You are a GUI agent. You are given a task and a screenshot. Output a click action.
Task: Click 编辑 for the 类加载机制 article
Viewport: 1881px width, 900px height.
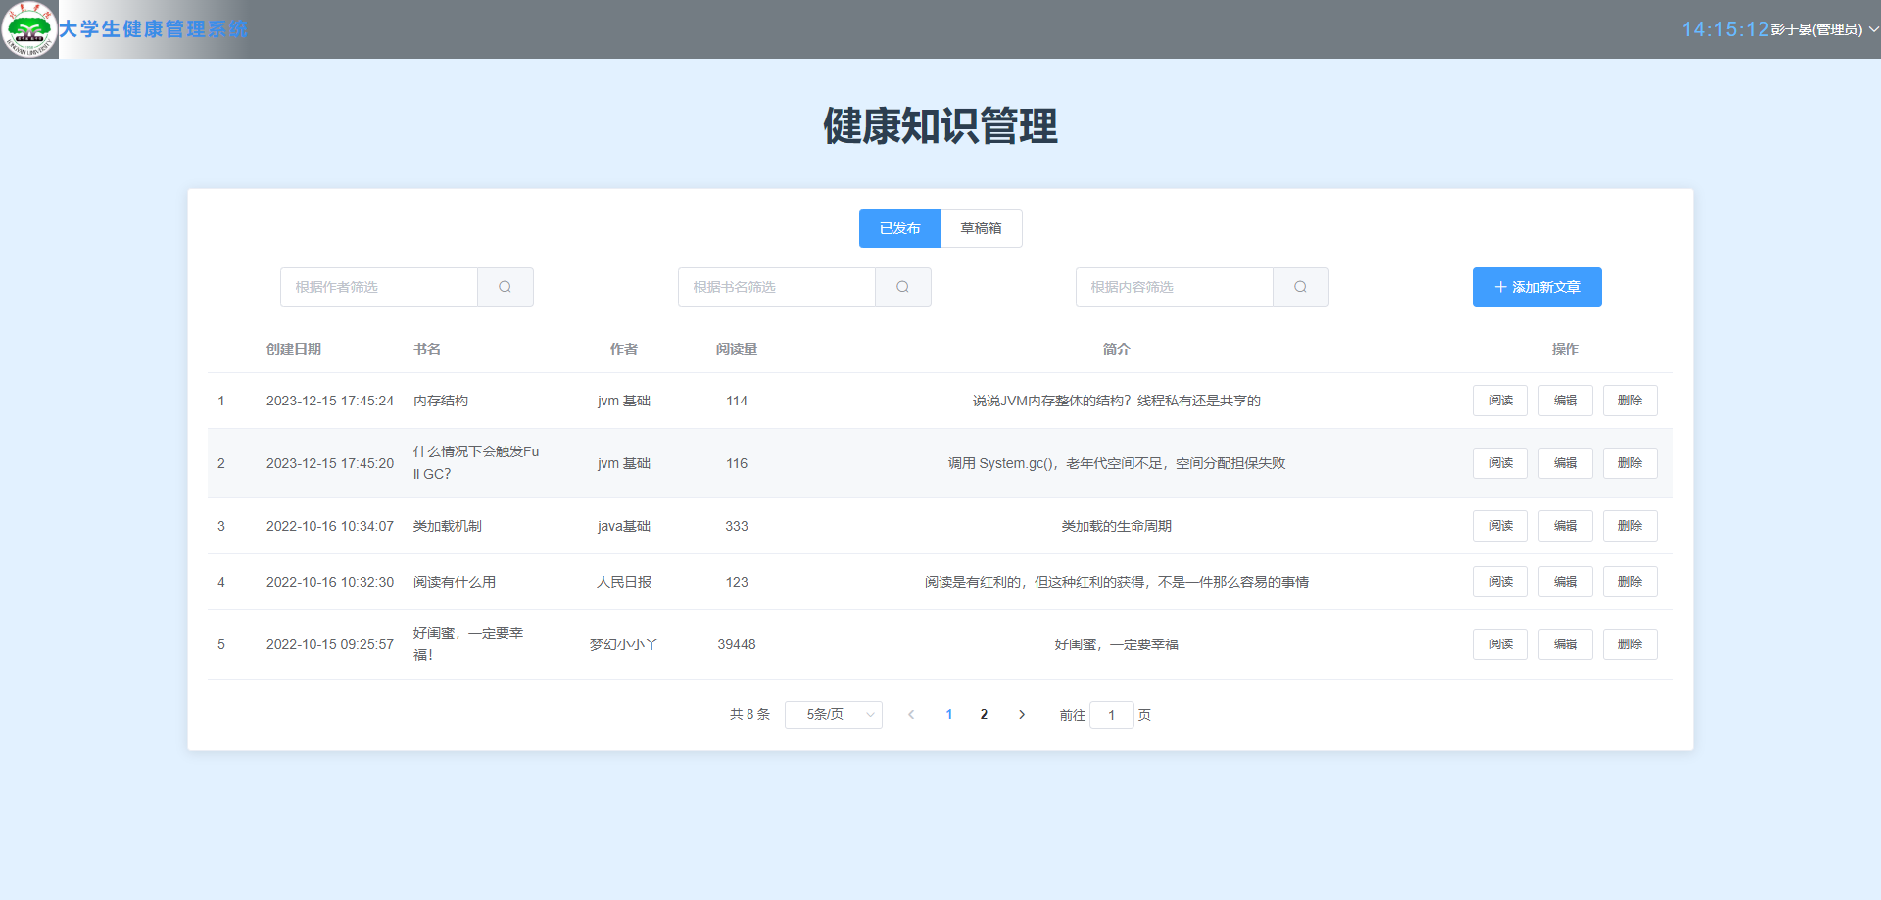point(1565,525)
